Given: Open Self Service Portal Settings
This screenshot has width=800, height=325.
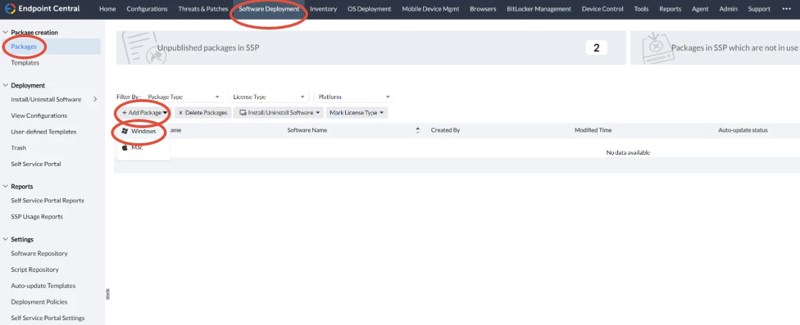Looking at the screenshot, I should (48, 318).
